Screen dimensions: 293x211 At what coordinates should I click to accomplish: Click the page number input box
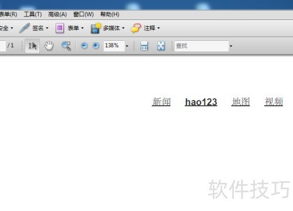pos(2,46)
